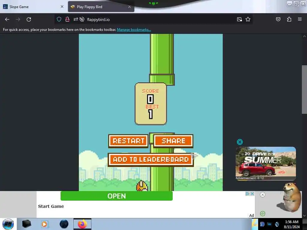Save the page to Pocket
Image resolution: width=307 pixels, height=230 pixels.
pos(278,19)
